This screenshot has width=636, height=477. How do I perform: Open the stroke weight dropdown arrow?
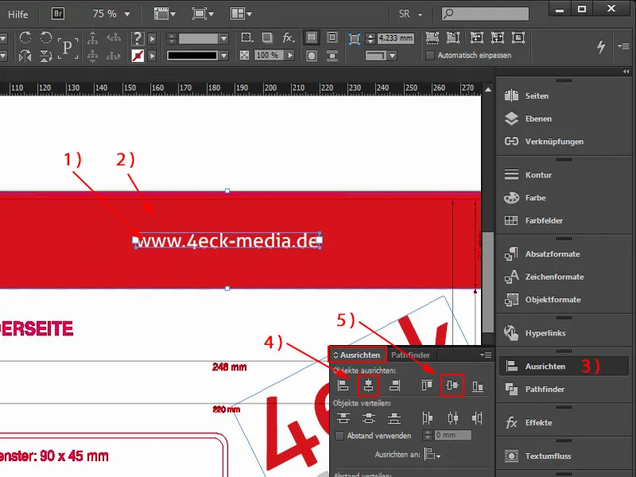[223, 38]
